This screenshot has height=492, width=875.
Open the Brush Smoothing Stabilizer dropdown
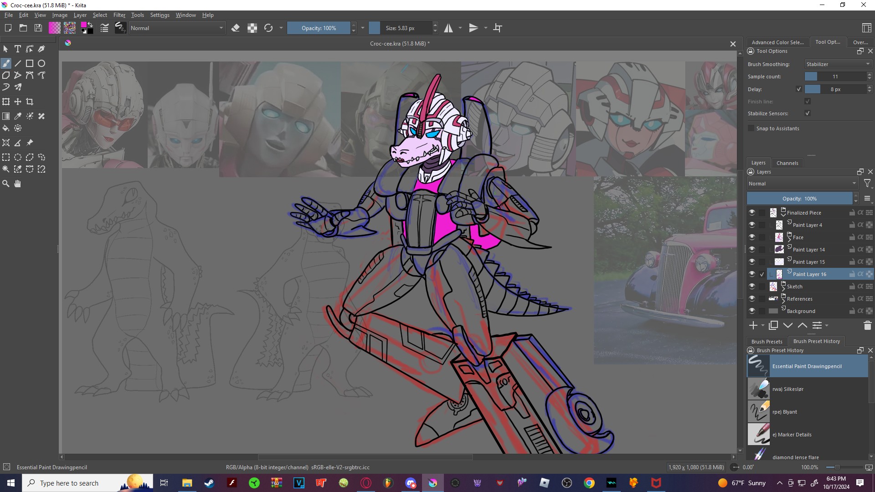(x=838, y=64)
